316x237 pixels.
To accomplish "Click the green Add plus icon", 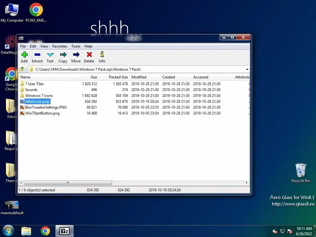I will [24, 54].
